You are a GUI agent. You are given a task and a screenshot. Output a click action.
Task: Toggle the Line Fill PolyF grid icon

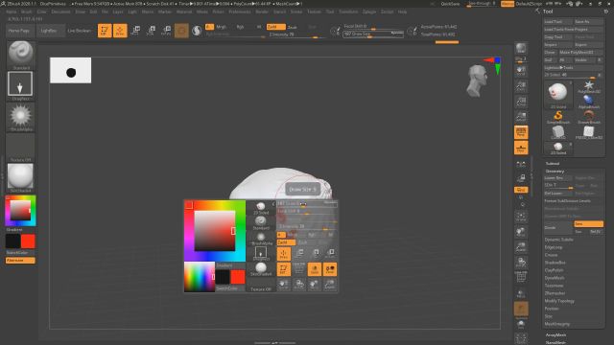coord(521,277)
